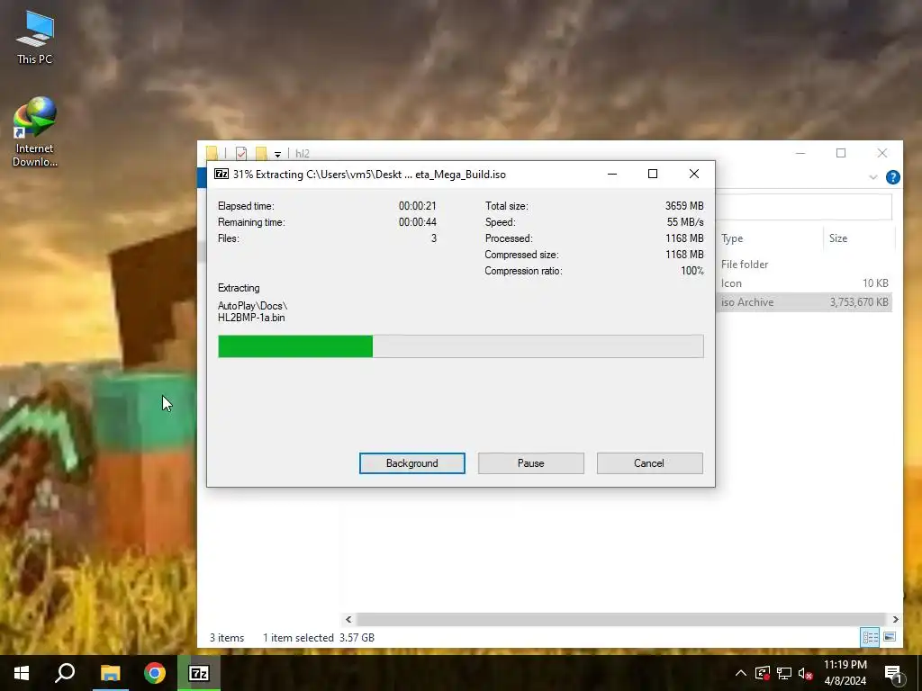The image size is (922, 691).
Task: Open taskbar Search
Action: pyautogui.click(x=65, y=673)
